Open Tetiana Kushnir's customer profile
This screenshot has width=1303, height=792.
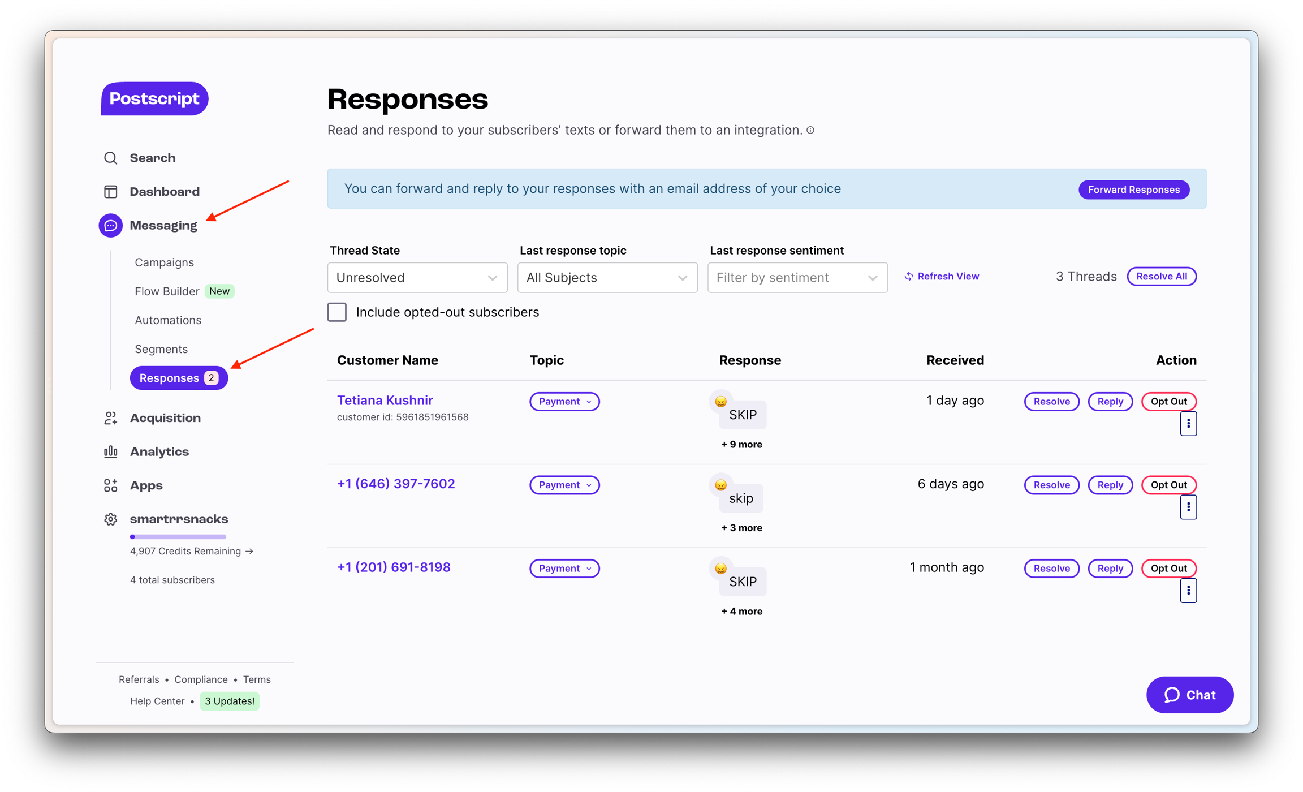click(x=385, y=400)
